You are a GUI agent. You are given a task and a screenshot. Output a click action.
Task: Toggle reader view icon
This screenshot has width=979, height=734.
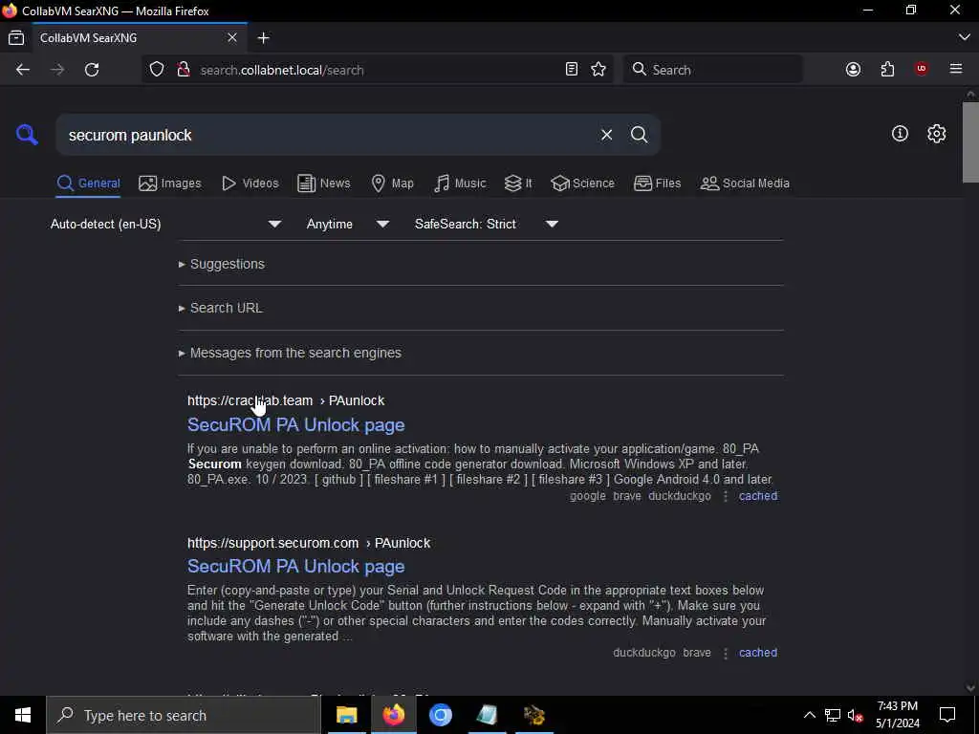572,69
